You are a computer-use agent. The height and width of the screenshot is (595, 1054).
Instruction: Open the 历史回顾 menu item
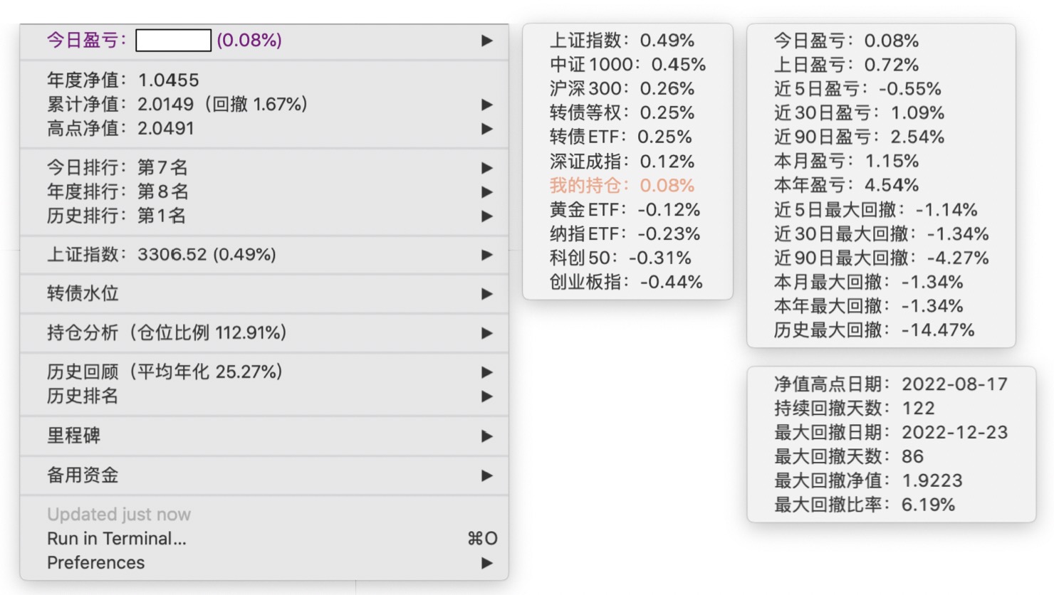tap(165, 372)
